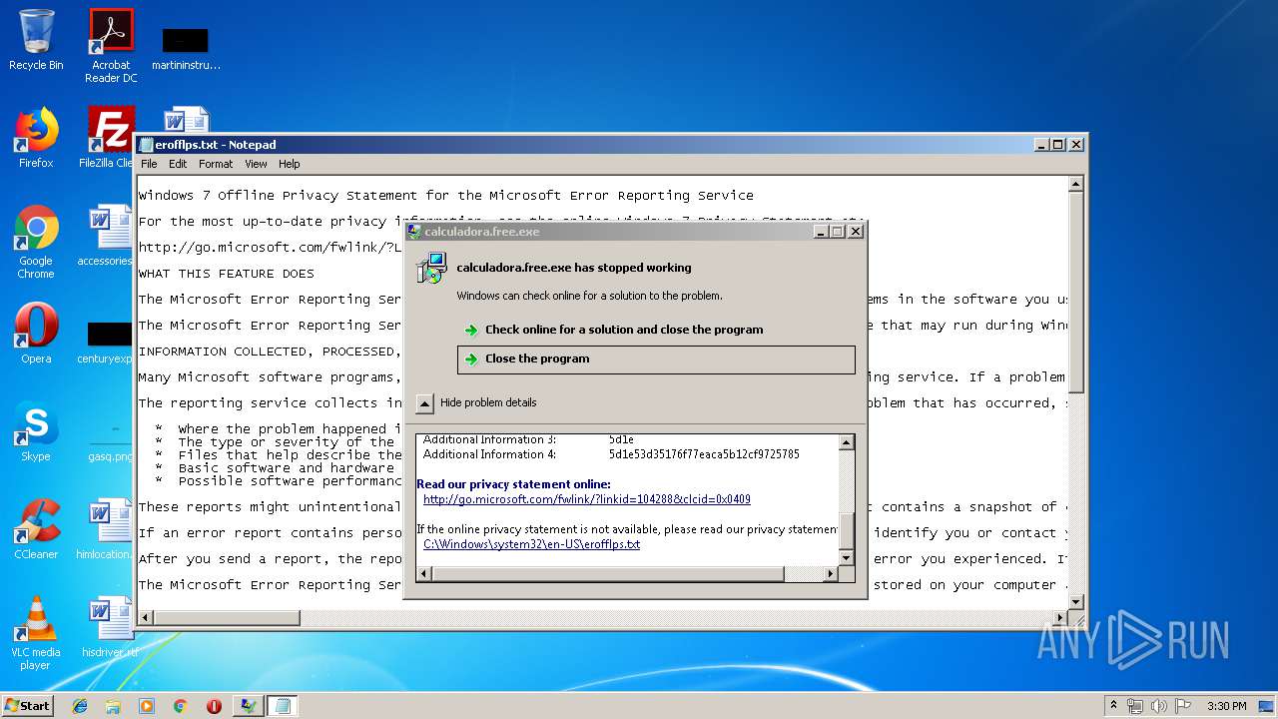The width and height of the screenshot is (1278, 719).
Task: Launch the Skype desktop shortcut
Action: coord(36,431)
